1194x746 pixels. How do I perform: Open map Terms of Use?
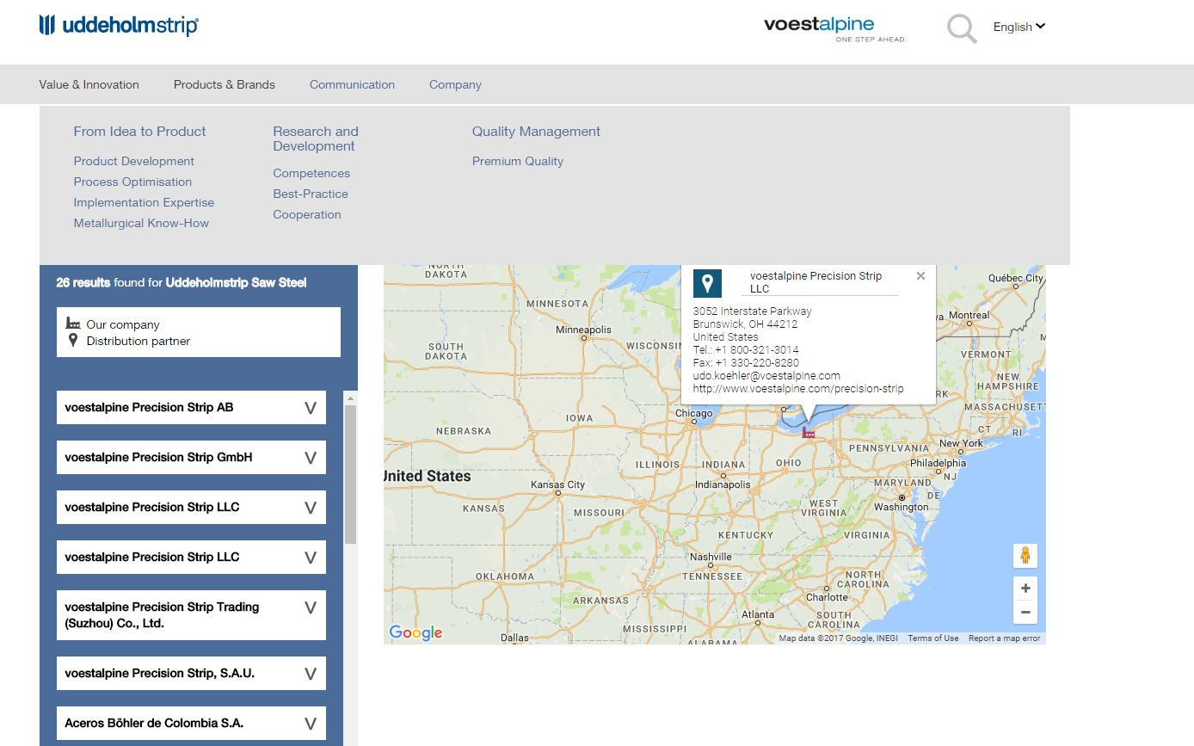pyautogui.click(x=933, y=638)
